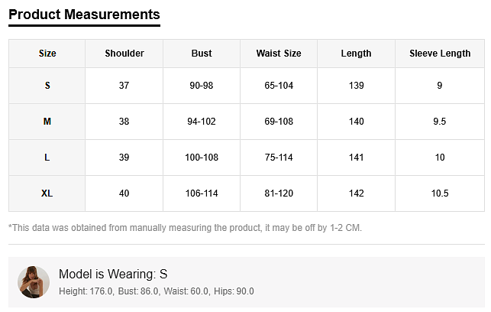The image size is (491, 312).
Task: Click the Bust column header
Action: pyautogui.click(x=202, y=54)
